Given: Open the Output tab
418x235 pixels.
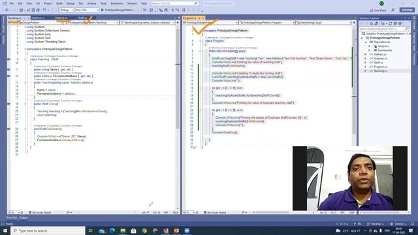Looking at the screenshot, I should [24, 217].
